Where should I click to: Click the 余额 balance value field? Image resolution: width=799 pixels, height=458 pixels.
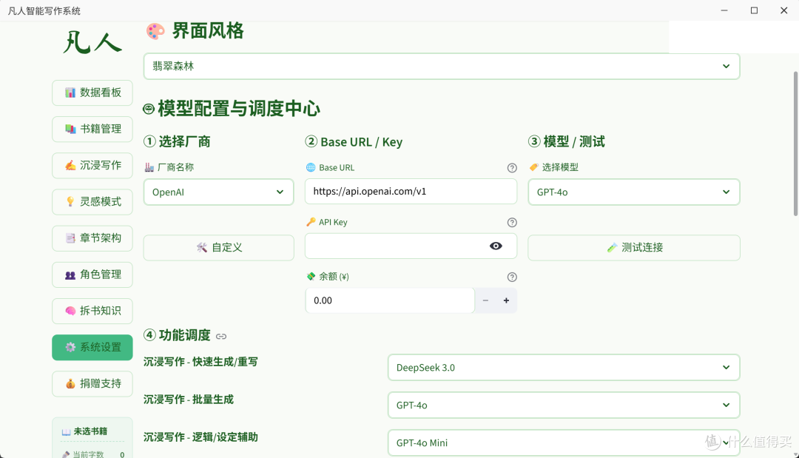(390, 300)
